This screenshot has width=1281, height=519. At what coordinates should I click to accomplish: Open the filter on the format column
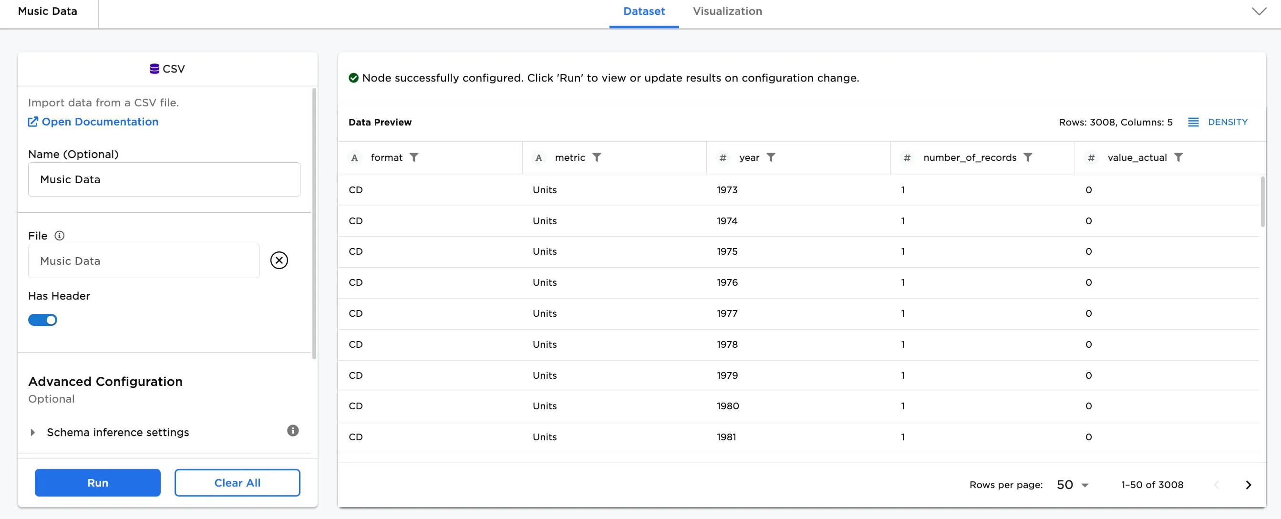[x=415, y=157]
